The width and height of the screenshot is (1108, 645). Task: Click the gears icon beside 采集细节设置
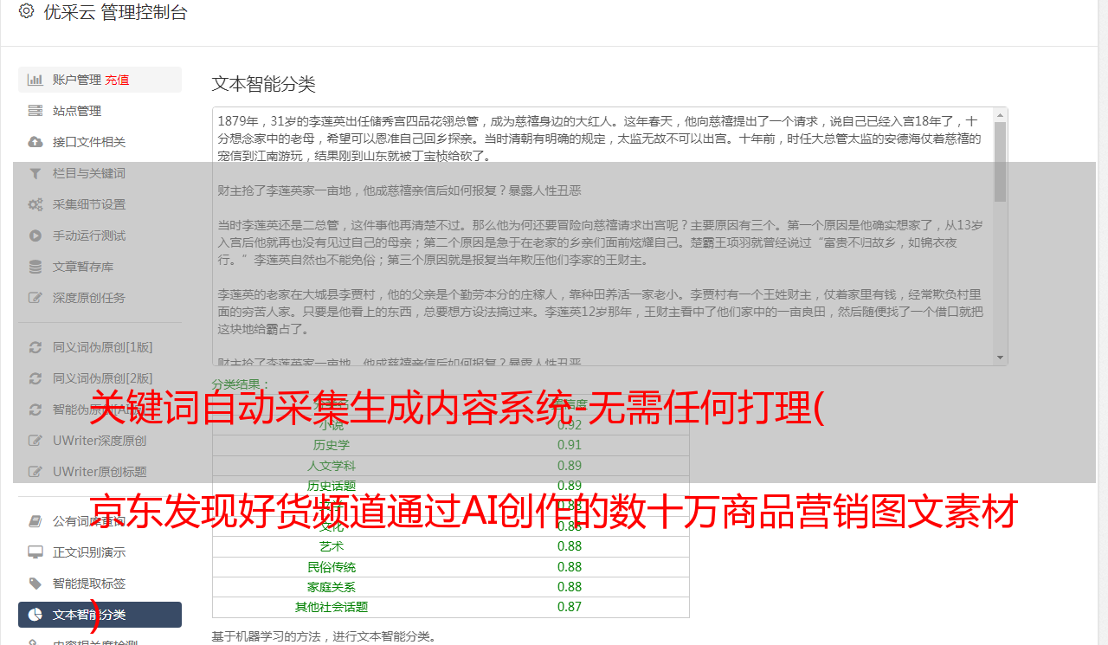click(x=35, y=204)
